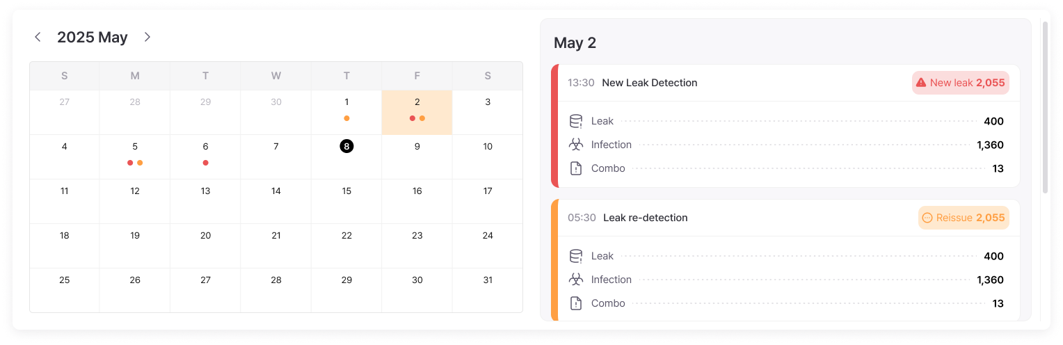Go to the next month arrow
Viewport: 1063px width, 345px height.
pos(147,37)
